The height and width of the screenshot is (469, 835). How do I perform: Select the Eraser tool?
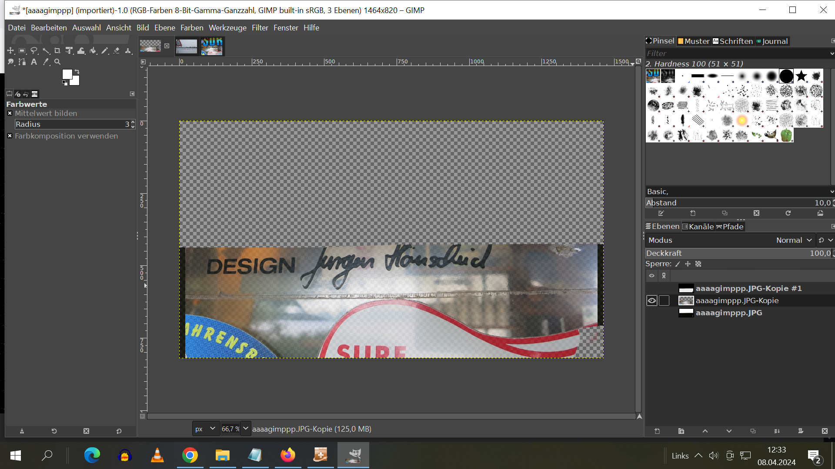pyautogui.click(x=117, y=51)
